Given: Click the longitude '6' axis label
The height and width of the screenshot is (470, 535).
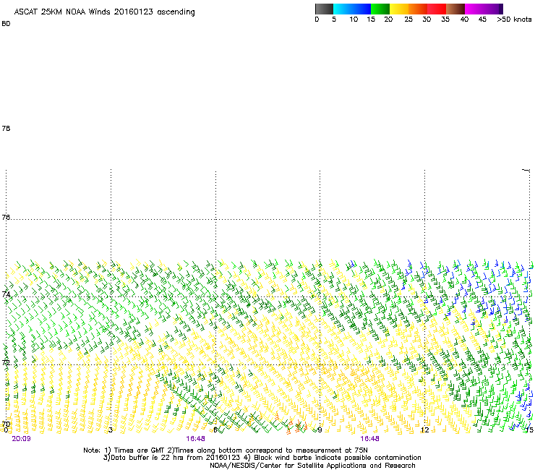Looking at the screenshot, I should click(x=215, y=430).
